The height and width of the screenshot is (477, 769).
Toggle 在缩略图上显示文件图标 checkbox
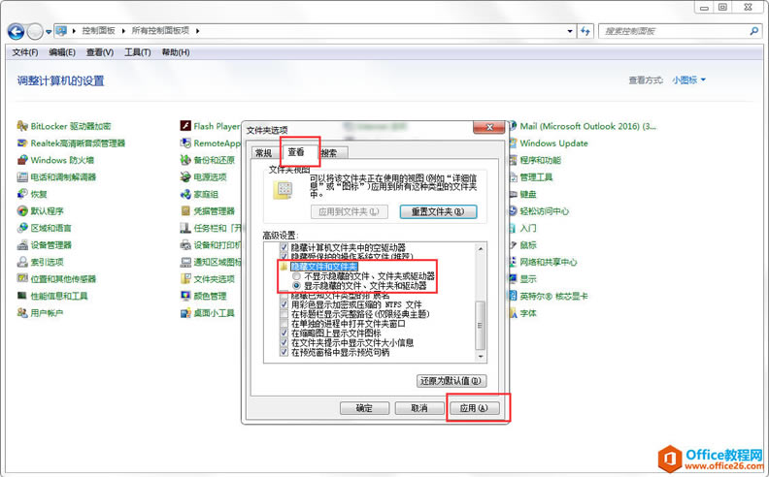tap(284, 333)
